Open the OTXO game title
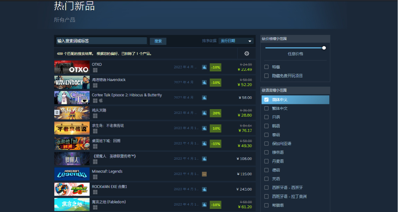This screenshot has height=212, width=398. tap(97, 64)
